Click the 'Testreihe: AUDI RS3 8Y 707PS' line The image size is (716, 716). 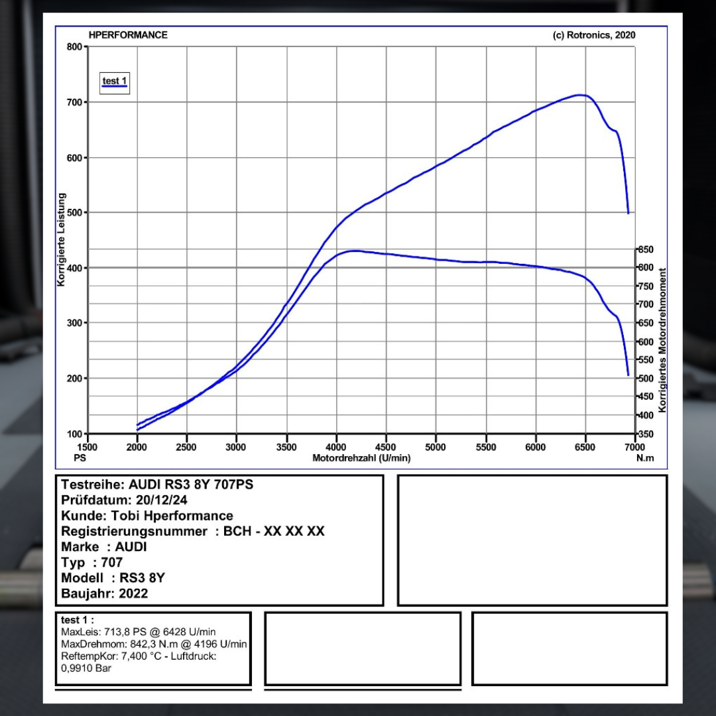pyautogui.click(x=157, y=485)
